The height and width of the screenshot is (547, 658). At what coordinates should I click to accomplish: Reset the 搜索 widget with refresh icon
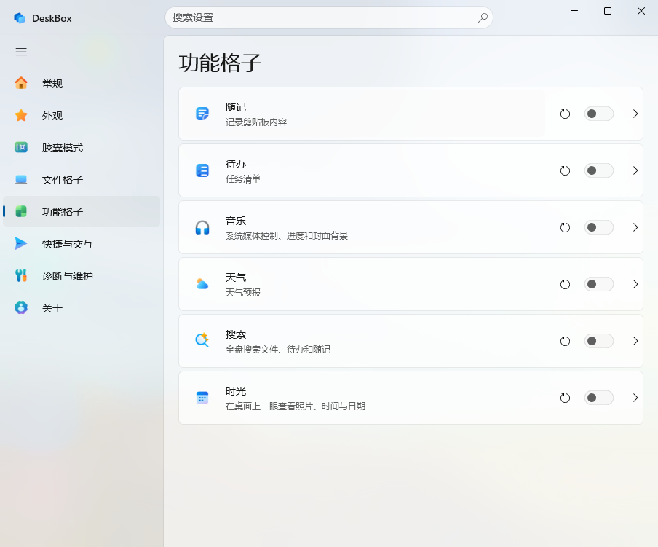[566, 341]
